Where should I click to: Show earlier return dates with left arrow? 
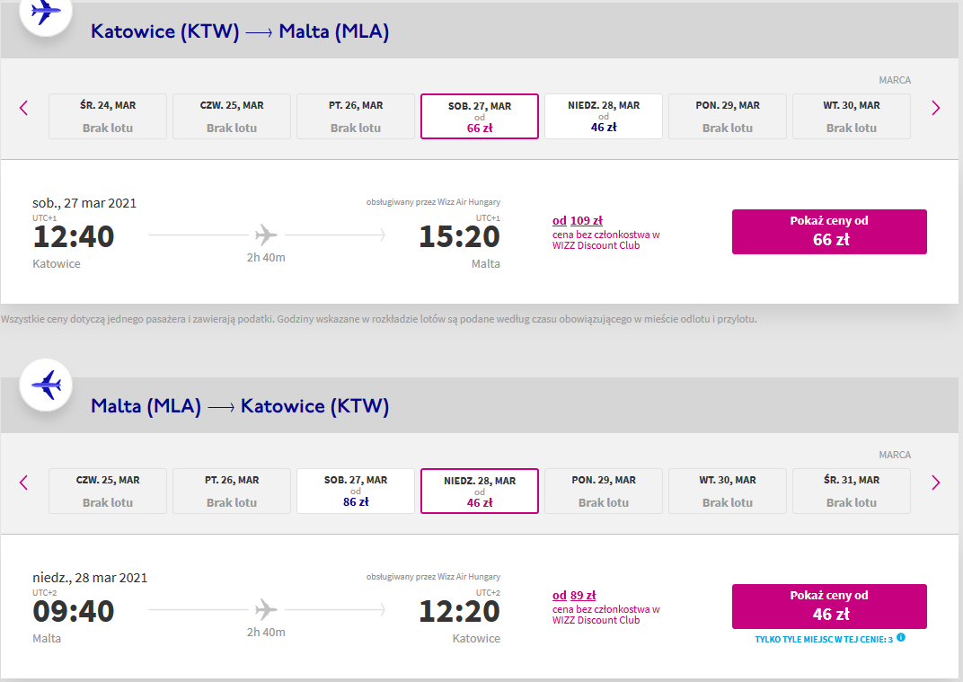coord(24,483)
